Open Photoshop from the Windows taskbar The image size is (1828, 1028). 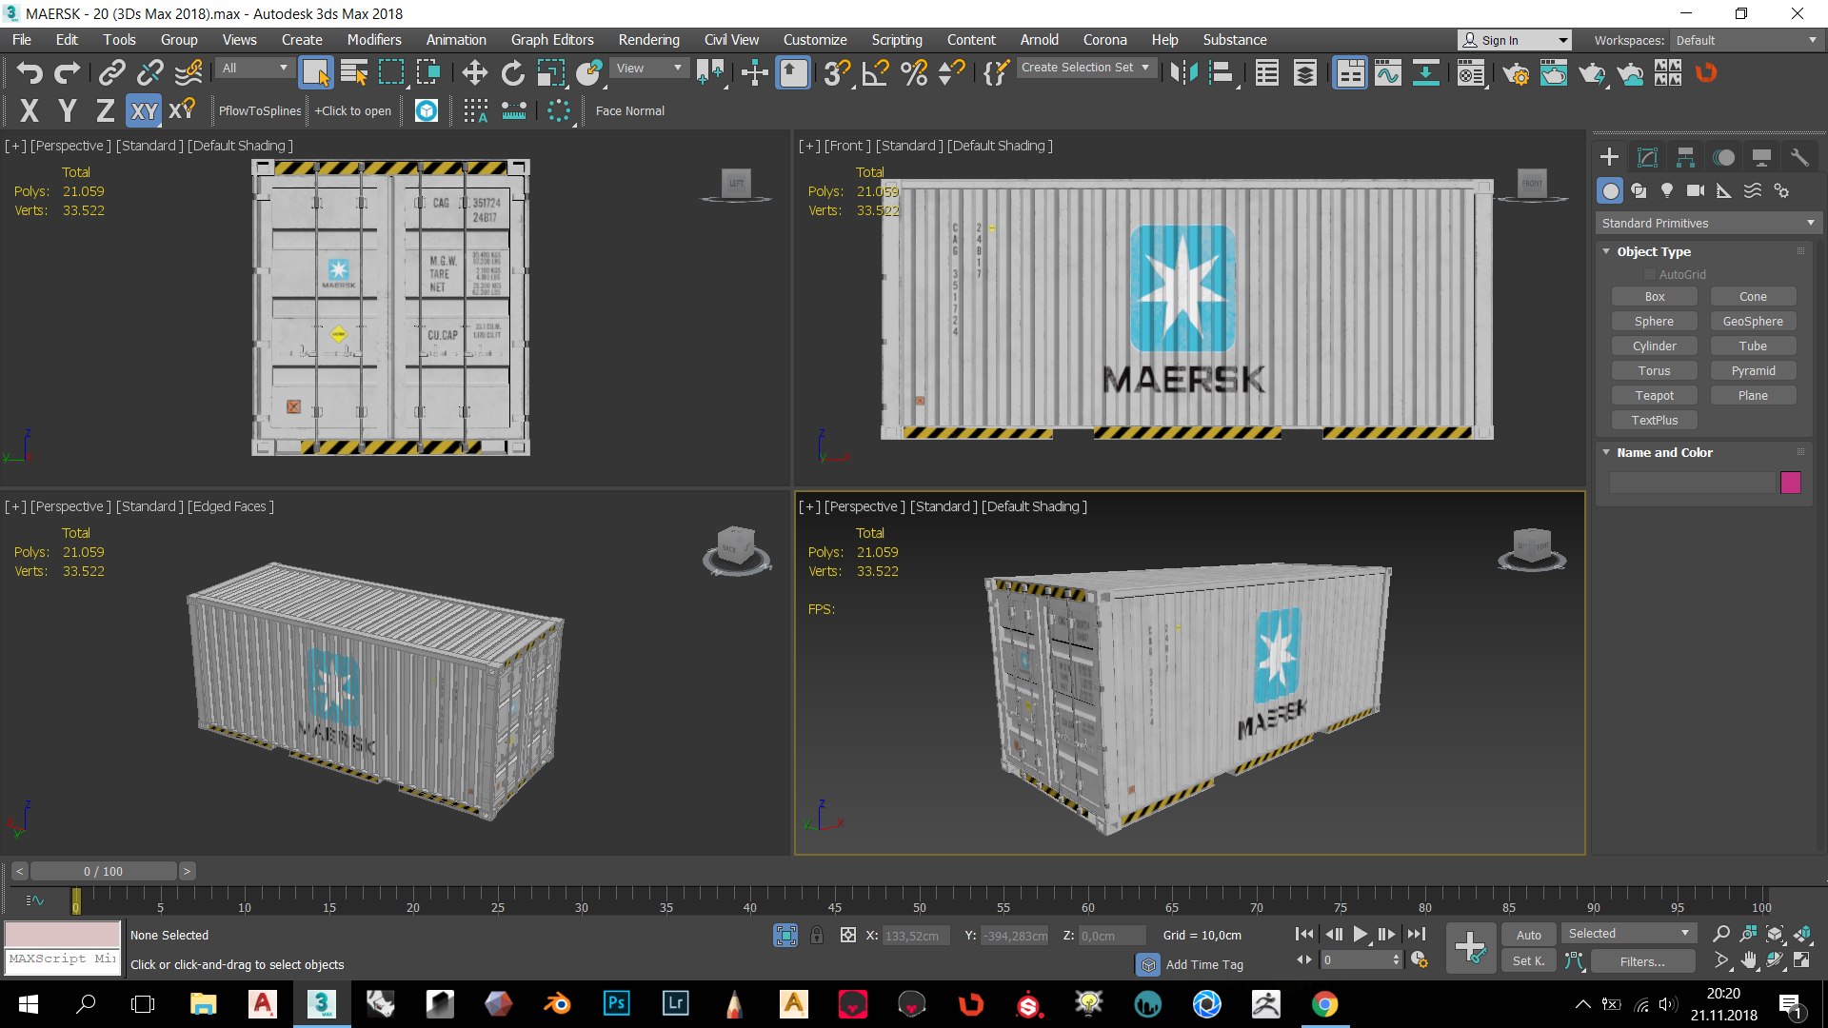tap(616, 1003)
